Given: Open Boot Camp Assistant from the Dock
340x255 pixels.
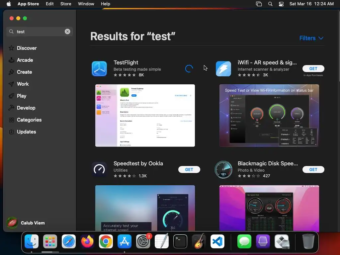Looking at the screenshot, I should point(282,241).
